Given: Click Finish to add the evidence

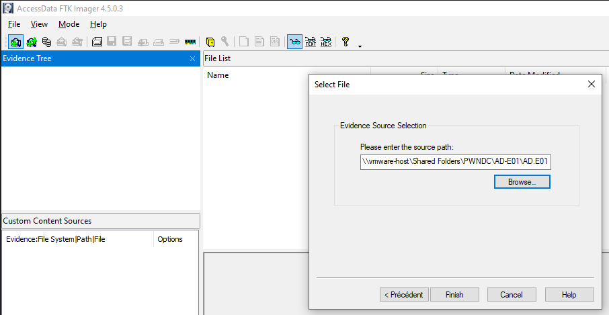Looking at the screenshot, I should pos(454,295).
